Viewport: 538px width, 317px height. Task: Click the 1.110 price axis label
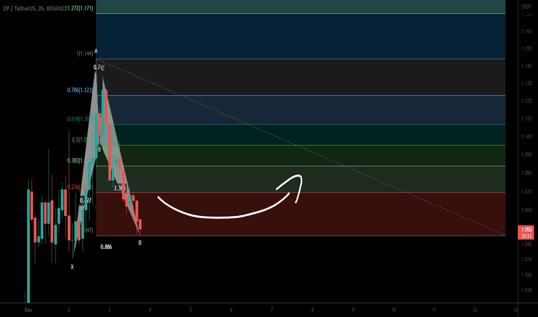click(x=526, y=119)
